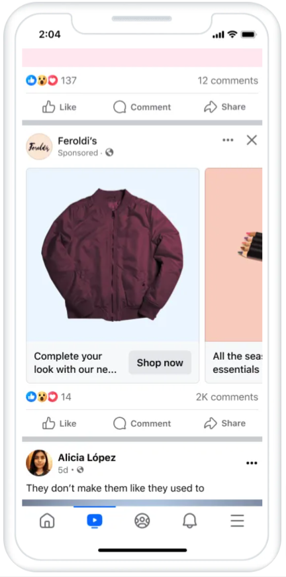
Task: Open the Groups tab icon in bottom bar
Action: click(x=142, y=521)
